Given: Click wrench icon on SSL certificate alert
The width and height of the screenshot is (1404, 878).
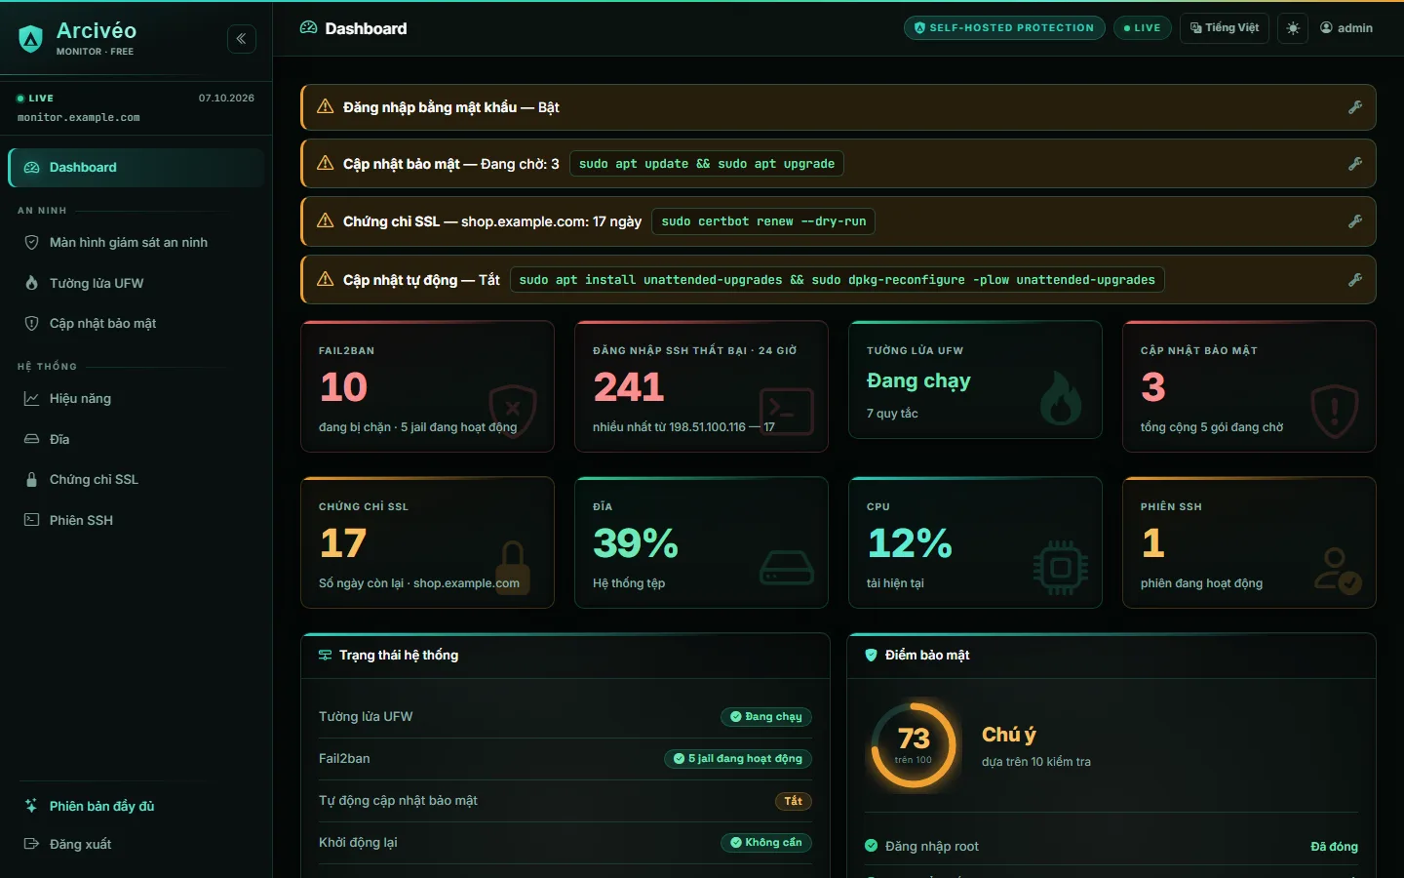Looking at the screenshot, I should click(x=1355, y=221).
